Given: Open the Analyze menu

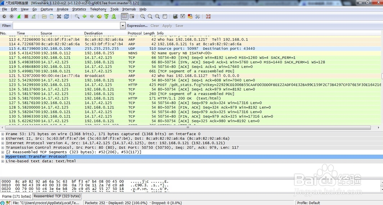Looking at the screenshot, I should pos(62,9).
